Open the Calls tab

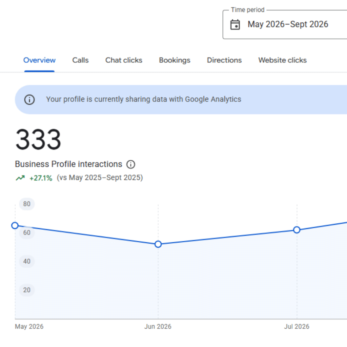[x=80, y=60]
